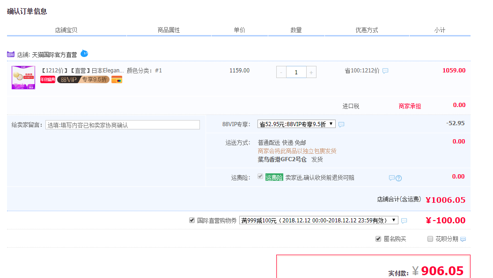Click the credit card icon under the product title

tap(117, 80)
